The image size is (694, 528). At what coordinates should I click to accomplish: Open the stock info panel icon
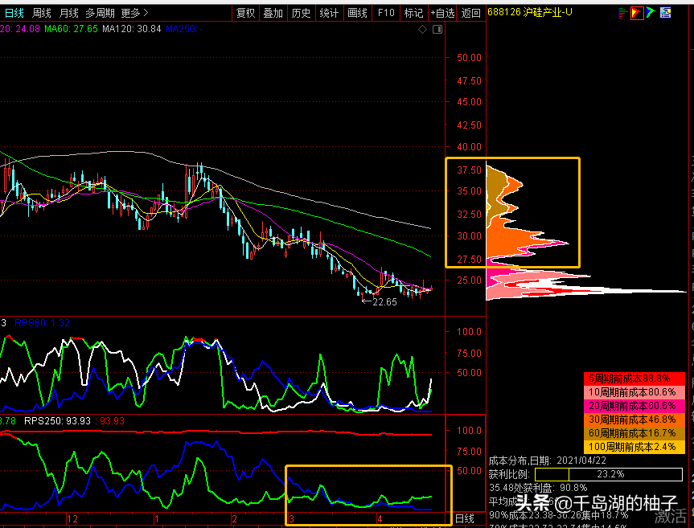665,12
